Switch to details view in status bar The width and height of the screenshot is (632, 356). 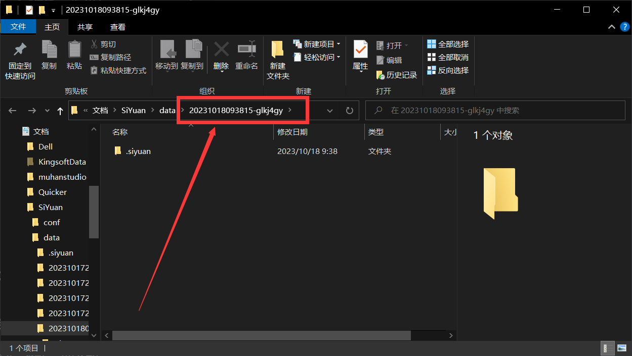coord(607,348)
